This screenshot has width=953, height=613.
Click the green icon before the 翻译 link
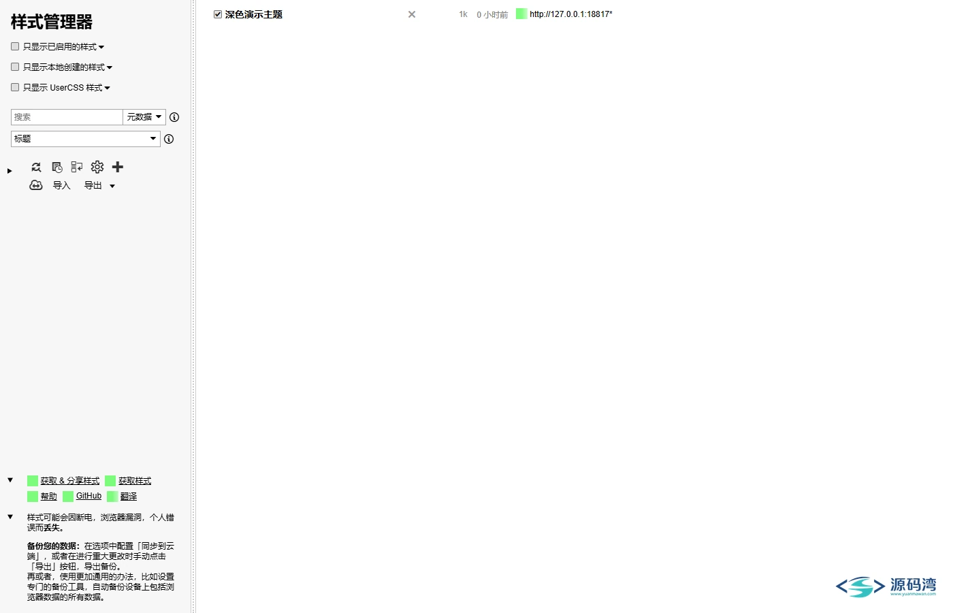point(112,497)
